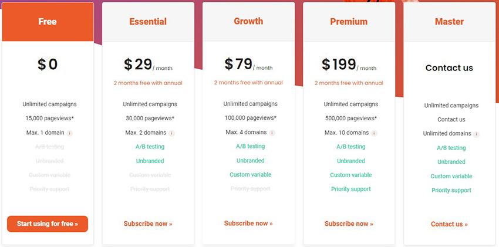Click Priority support feature in Premium plan
Viewport: 499px width, 247px height.
coord(351,189)
